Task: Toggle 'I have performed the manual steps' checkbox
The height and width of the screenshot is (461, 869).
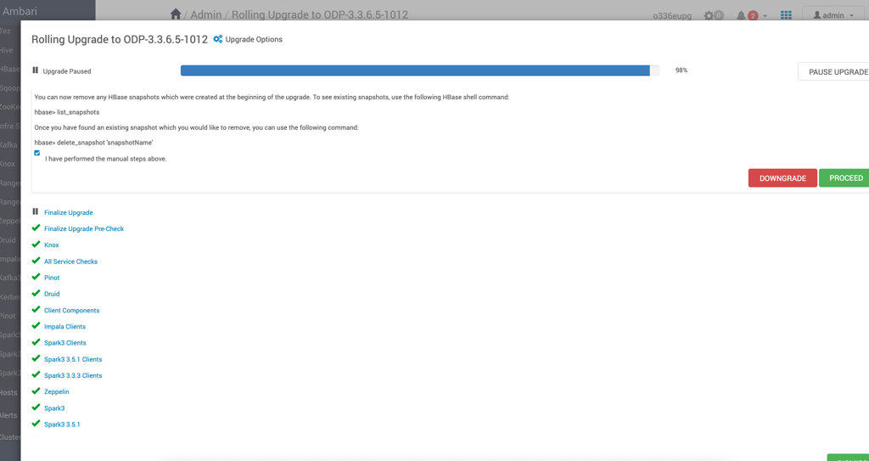Action: point(37,153)
